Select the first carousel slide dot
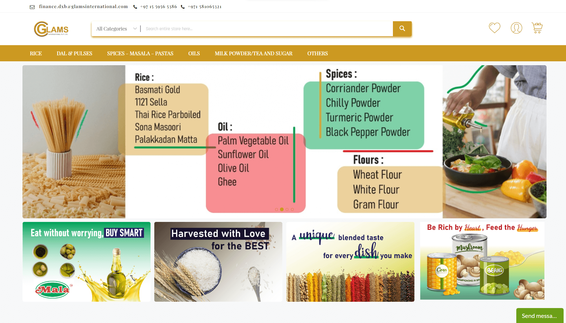 click(x=276, y=209)
